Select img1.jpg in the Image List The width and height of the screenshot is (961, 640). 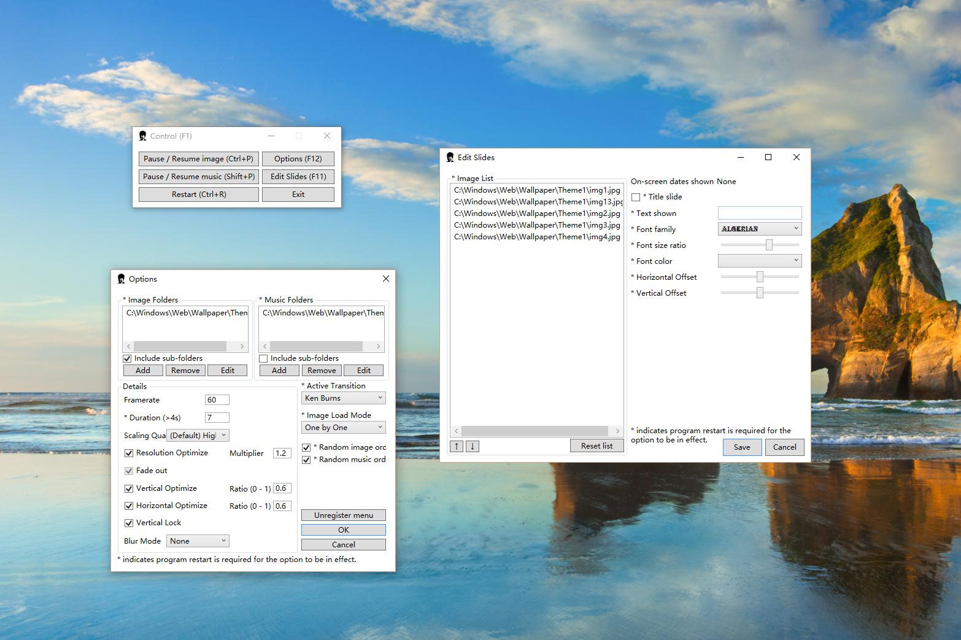pos(537,190)
